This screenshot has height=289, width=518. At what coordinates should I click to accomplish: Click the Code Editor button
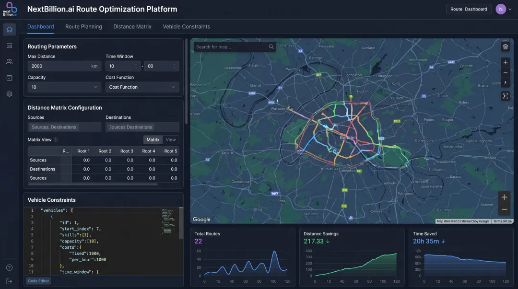[x=38, y=281]
